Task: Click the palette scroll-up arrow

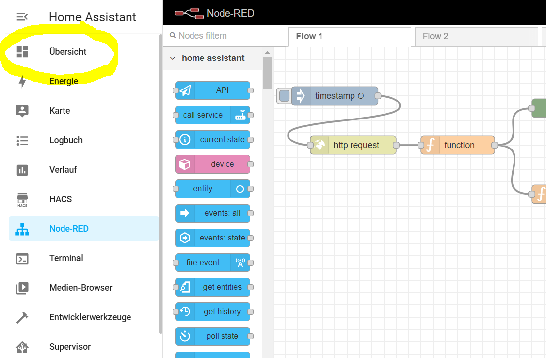Action: (x=267, y=53)
